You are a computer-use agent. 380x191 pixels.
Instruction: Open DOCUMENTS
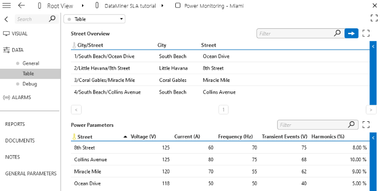20,140
